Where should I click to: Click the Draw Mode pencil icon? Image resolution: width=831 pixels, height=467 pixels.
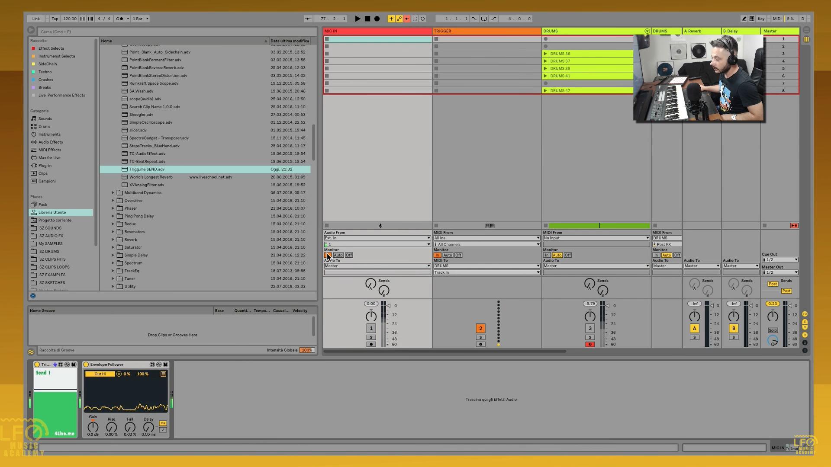pos(744,19)
